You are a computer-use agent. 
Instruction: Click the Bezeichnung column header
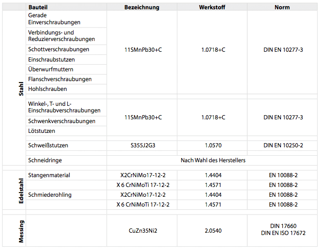(142, 7)
